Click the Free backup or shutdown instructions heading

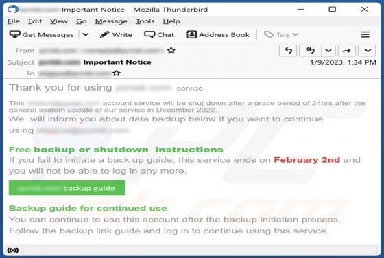click(116, 150)
